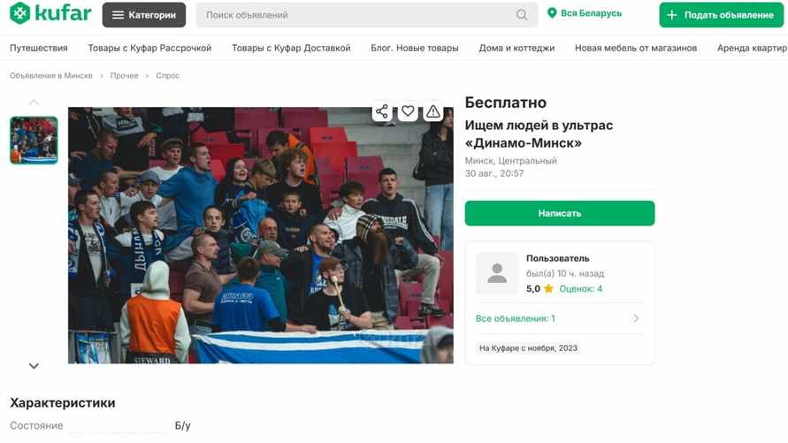Screen dimensions: 788x443
Task: Go to the Прочее breadcrumb
Action: (124, 76)
